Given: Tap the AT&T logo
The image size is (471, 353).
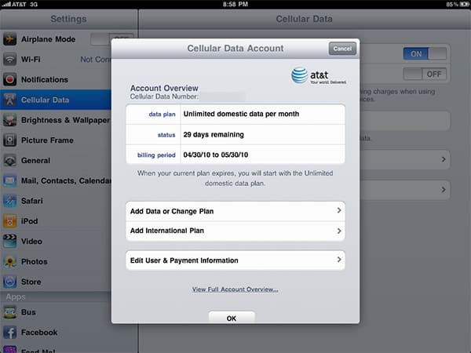Looking at the screenshot, I should [318, 76].
